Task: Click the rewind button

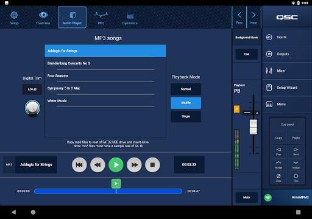Action: point(97,165)
